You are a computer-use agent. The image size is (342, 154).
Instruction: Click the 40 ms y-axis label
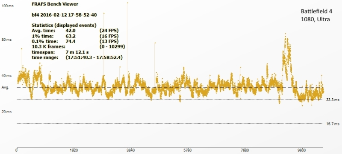6,76
